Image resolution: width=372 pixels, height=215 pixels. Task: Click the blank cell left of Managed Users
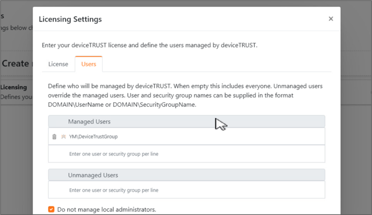point(58,121)
